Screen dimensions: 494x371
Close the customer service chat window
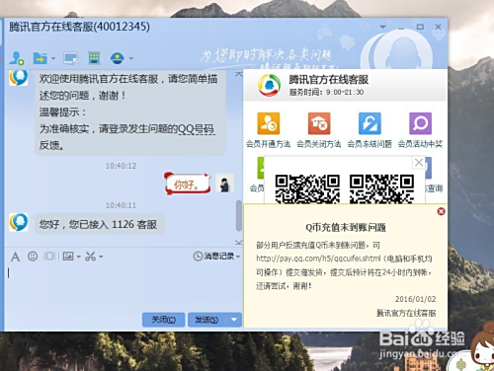(438, 27)
